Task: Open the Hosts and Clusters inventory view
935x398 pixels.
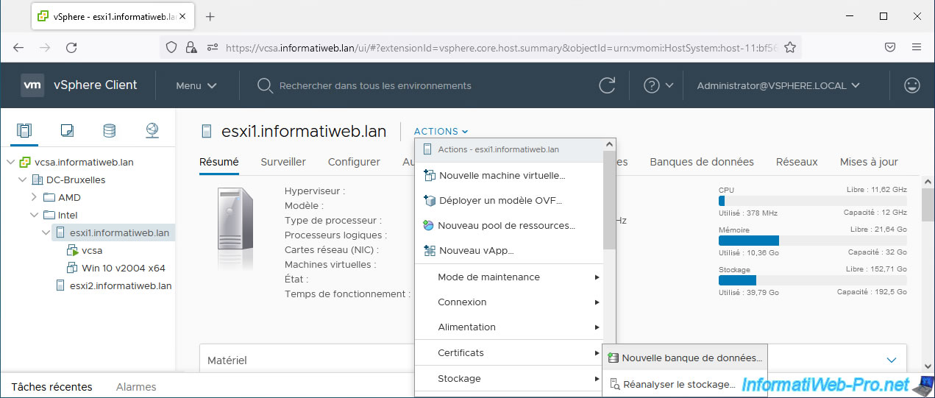Action: pos(24,131)
